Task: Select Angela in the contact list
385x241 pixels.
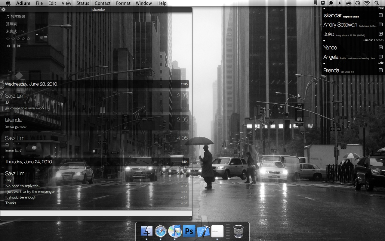Action: pos(331,57)
